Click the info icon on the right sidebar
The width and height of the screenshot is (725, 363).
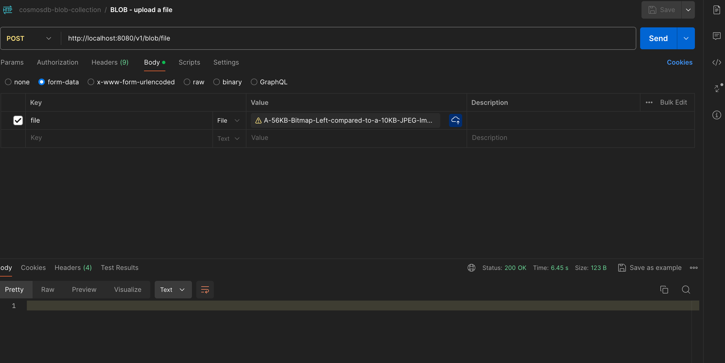716,115
